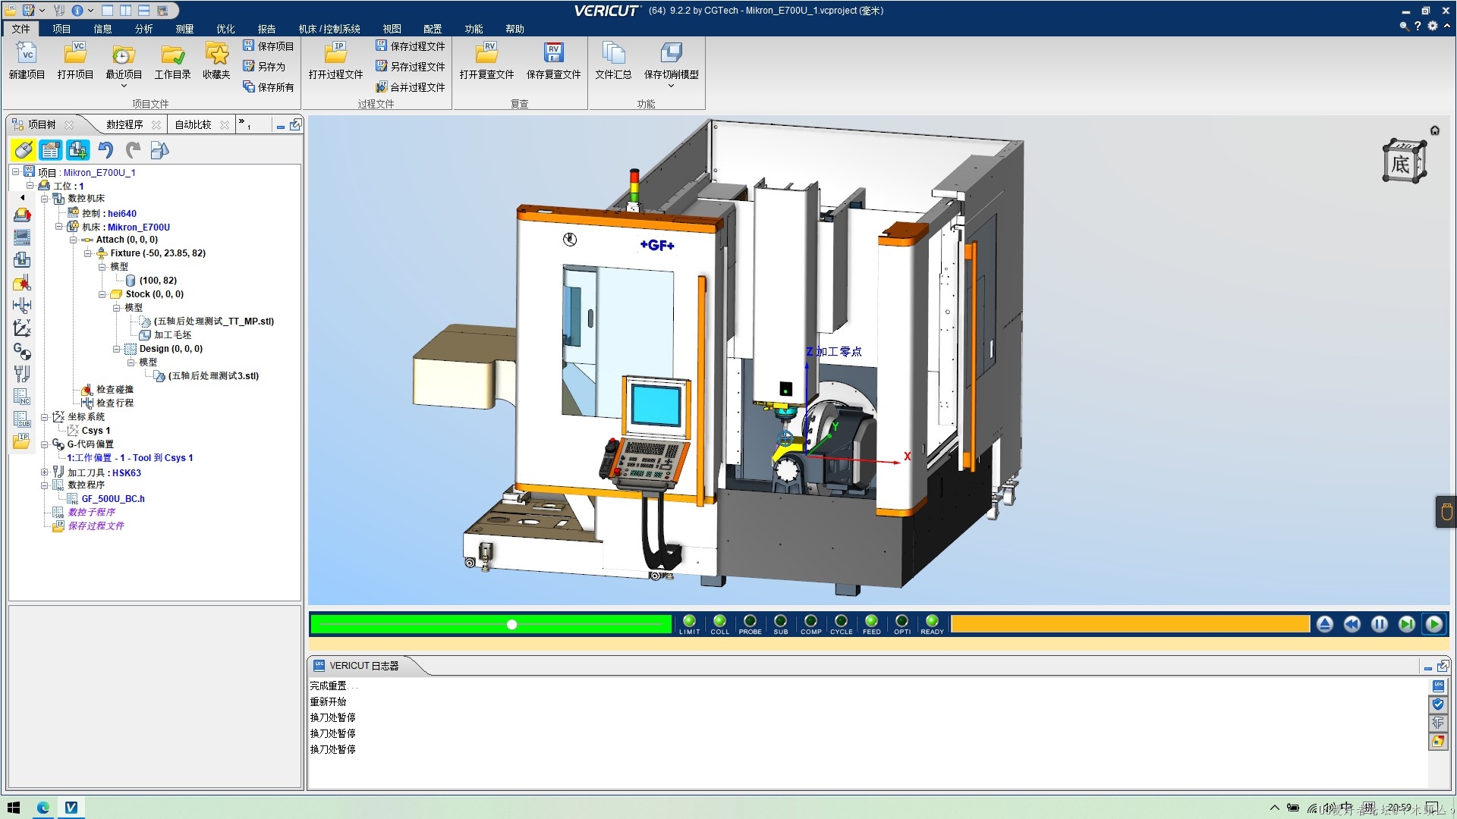The height and width of the screenshot is (819, 1457).
Task: Toggle the COMP indicator light
Action: pyautogui.click(x=810, y=624)
